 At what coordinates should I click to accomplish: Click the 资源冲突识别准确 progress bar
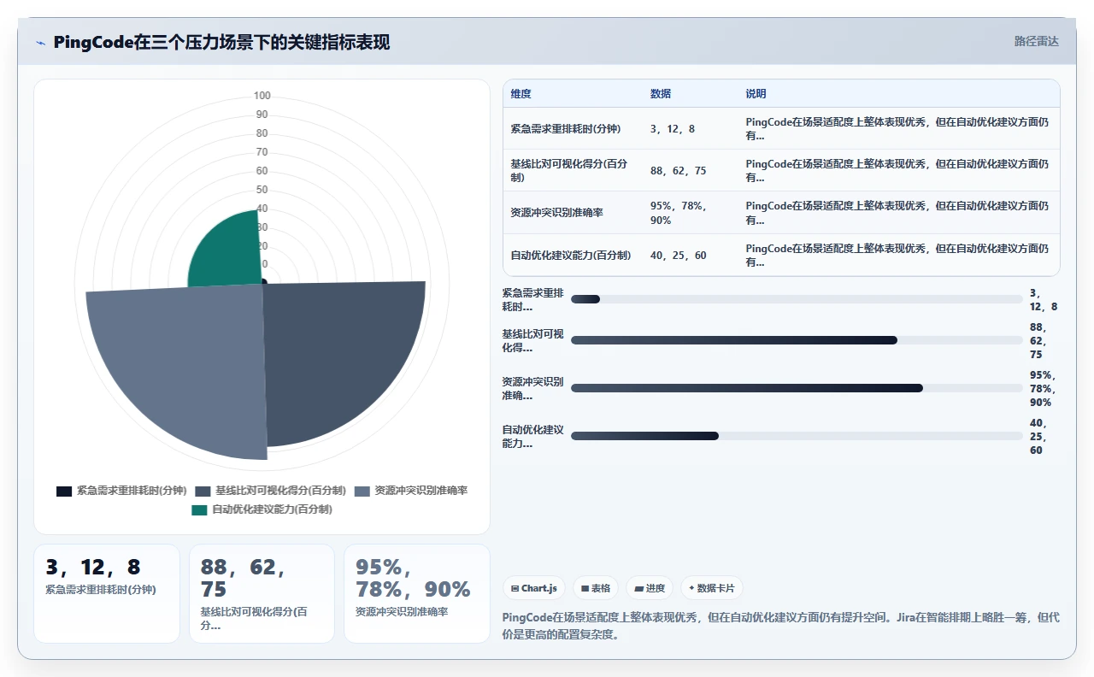click(x=797, y=388)
